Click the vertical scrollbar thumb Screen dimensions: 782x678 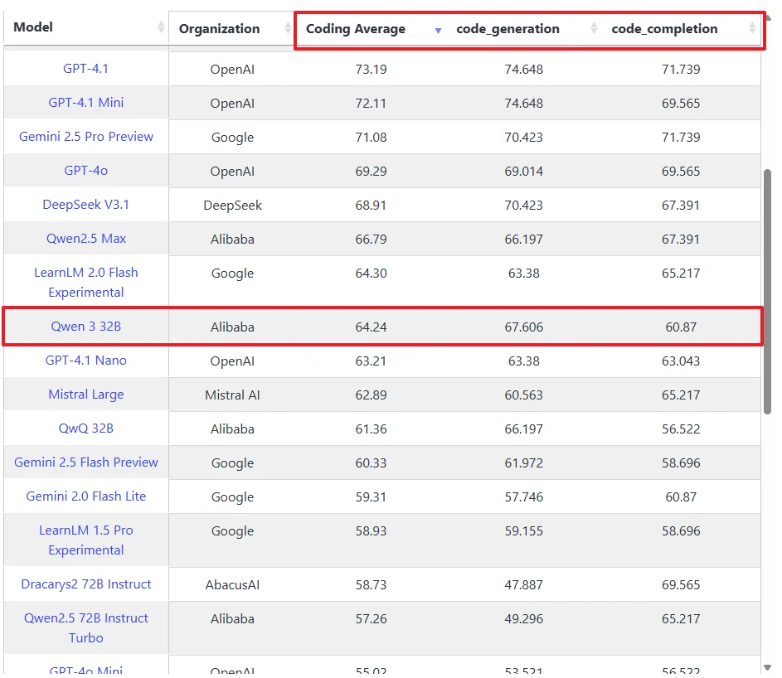tap(767, 292)
